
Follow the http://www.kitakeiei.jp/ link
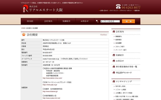50,91
